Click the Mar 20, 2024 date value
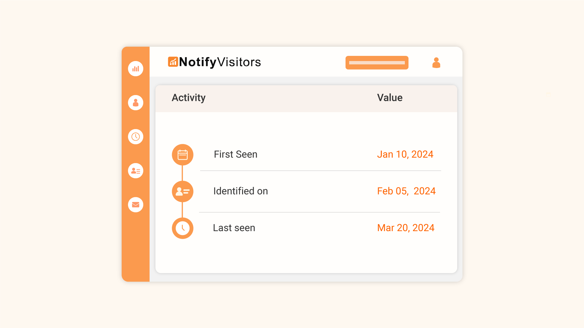 (406, 228)
